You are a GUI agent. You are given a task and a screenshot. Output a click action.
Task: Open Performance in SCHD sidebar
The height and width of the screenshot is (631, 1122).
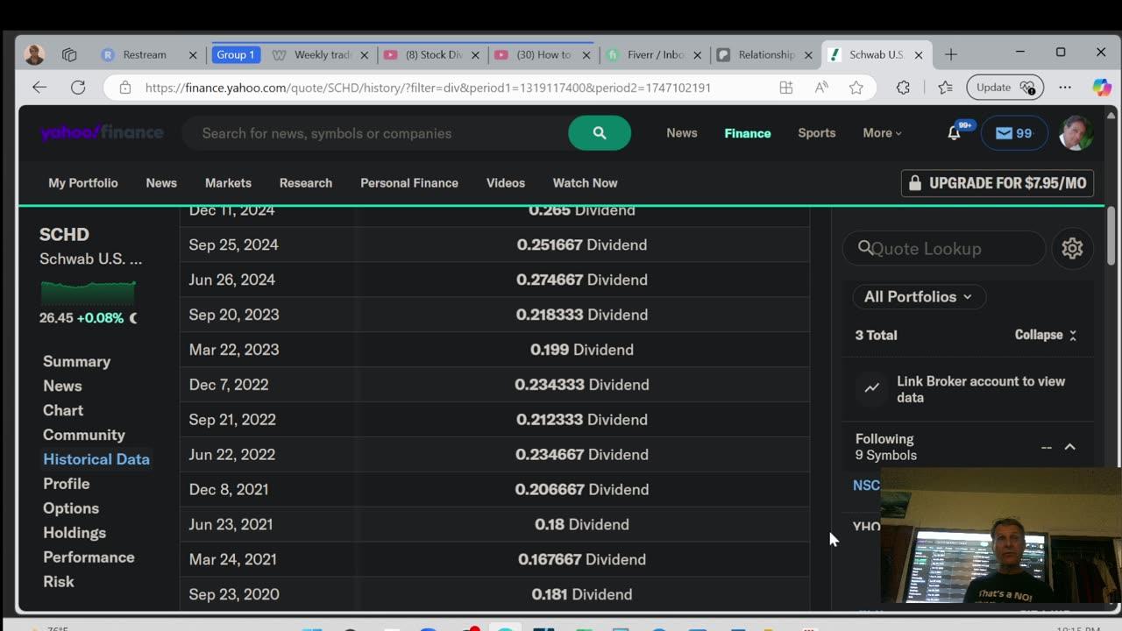(89, 557)
